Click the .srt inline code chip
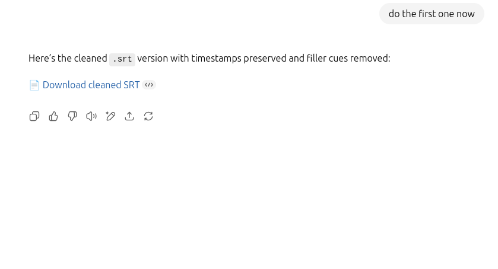 pos(122,59)
